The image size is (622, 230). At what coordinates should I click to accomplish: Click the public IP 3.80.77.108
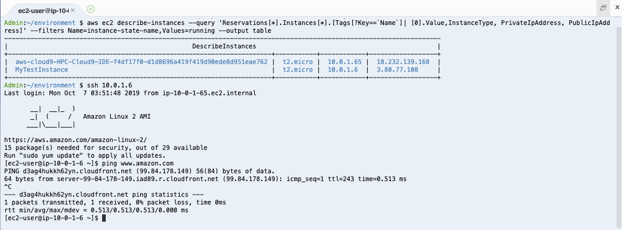[x=397, y=70]
